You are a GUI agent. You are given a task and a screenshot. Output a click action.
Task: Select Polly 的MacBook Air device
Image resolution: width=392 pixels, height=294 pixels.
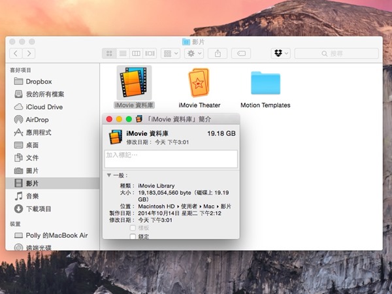51,235
